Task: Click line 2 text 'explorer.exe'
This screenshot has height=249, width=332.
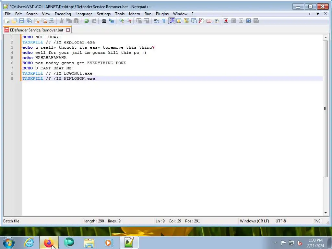Action: tap(79, 42)
